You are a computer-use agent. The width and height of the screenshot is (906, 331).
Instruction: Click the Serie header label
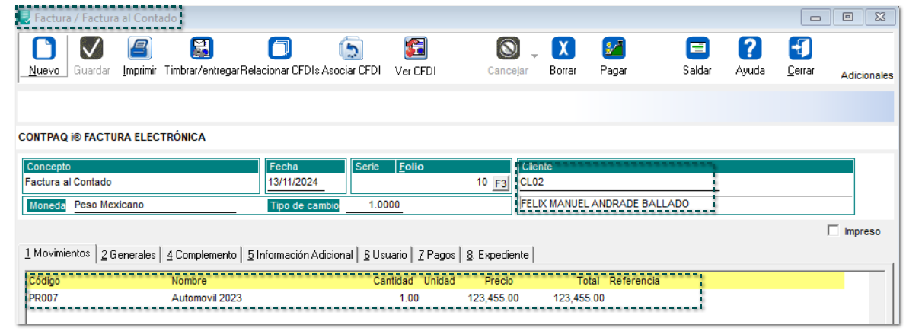tap(368, 167)
